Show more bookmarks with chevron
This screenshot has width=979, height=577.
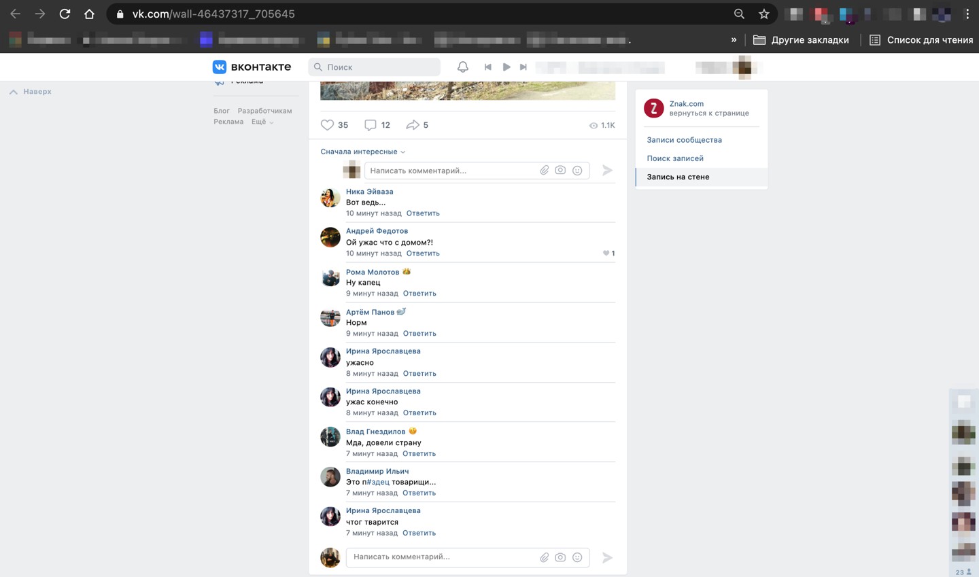(x=734, y=40)
